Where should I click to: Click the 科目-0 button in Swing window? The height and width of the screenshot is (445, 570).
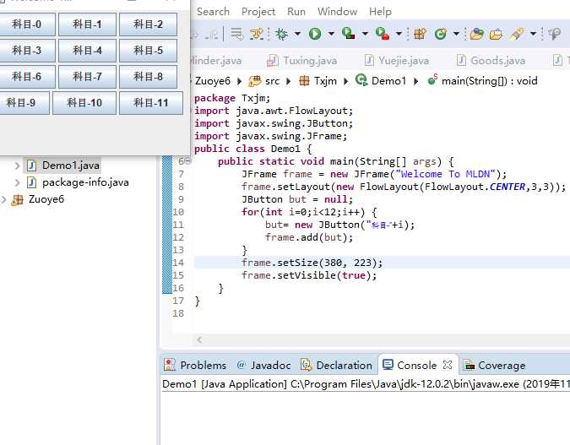point(27,24)
